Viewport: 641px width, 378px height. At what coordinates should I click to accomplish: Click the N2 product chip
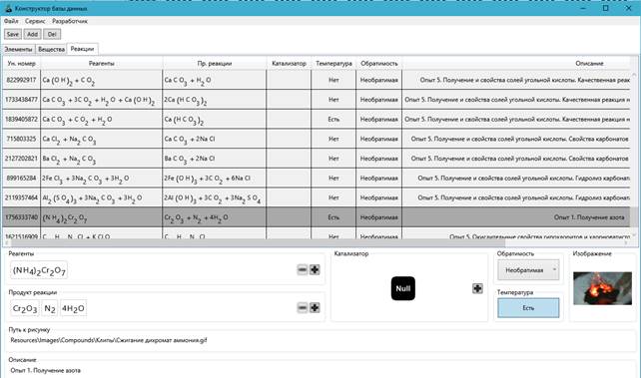tap(50, 308)
